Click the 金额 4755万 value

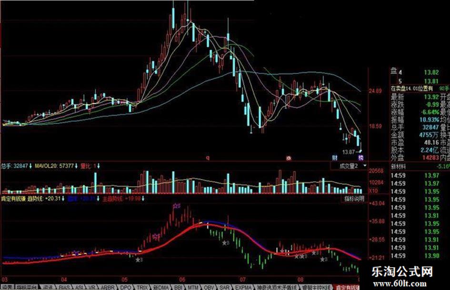coord(429,135)
